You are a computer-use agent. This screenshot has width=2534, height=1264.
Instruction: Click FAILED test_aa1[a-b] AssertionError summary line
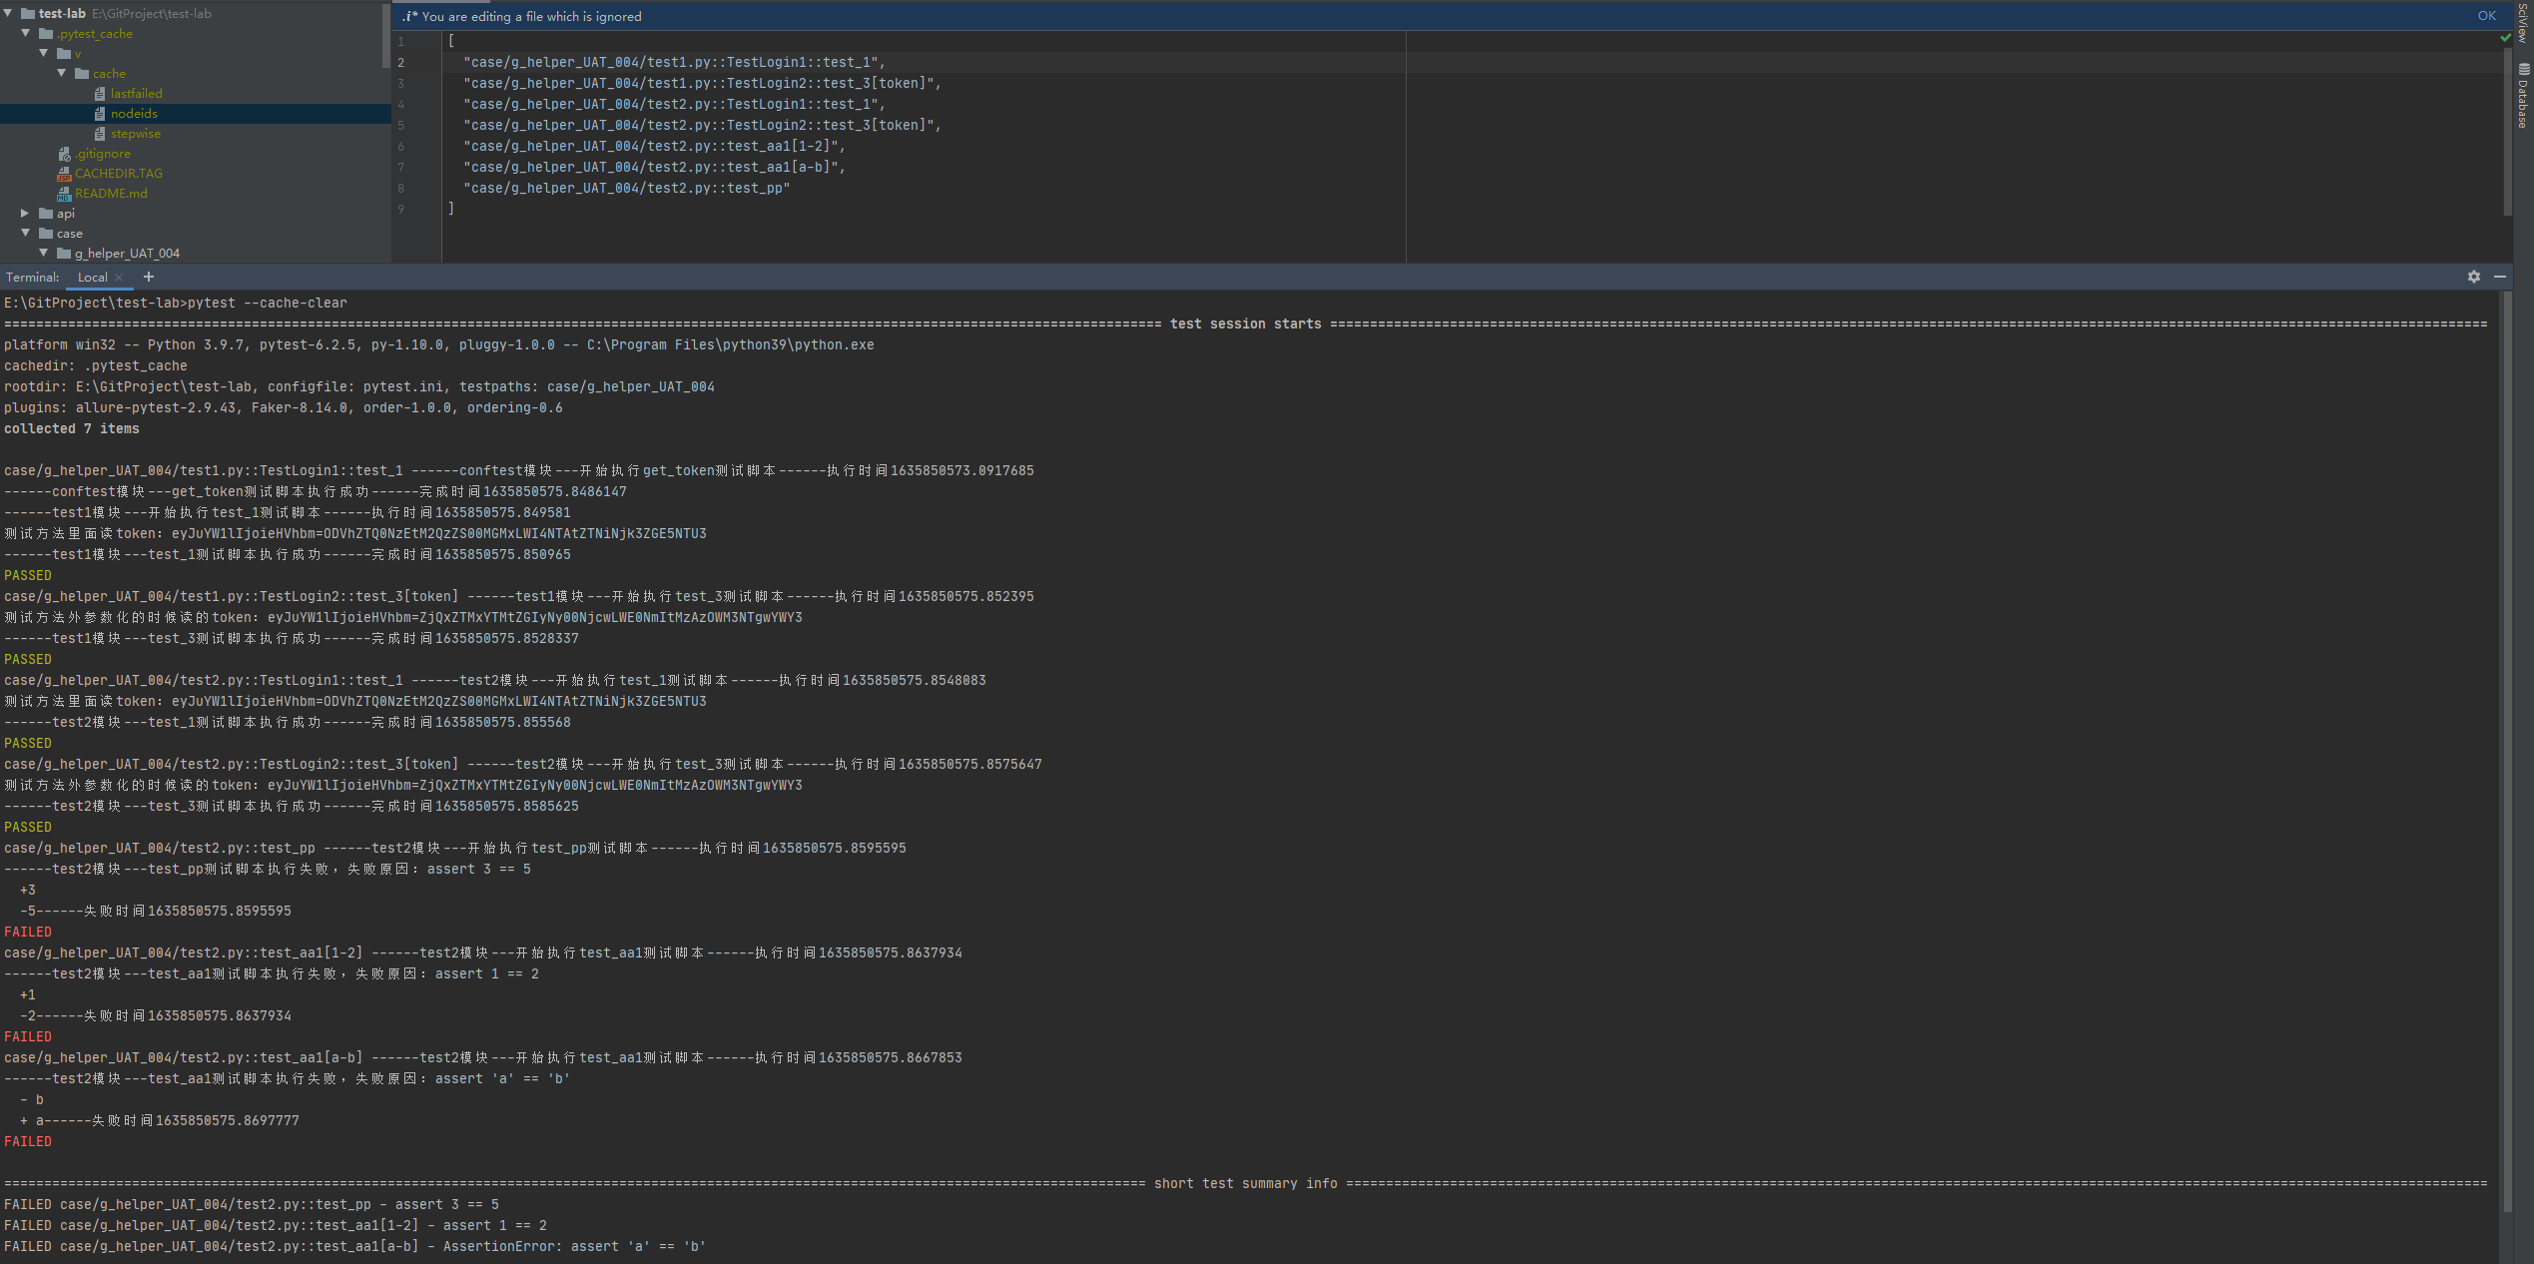pos(355,1246)
